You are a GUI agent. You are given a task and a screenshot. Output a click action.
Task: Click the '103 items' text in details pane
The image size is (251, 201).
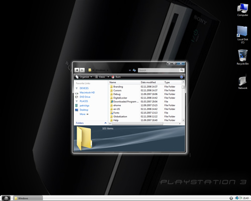pos(108,129)
